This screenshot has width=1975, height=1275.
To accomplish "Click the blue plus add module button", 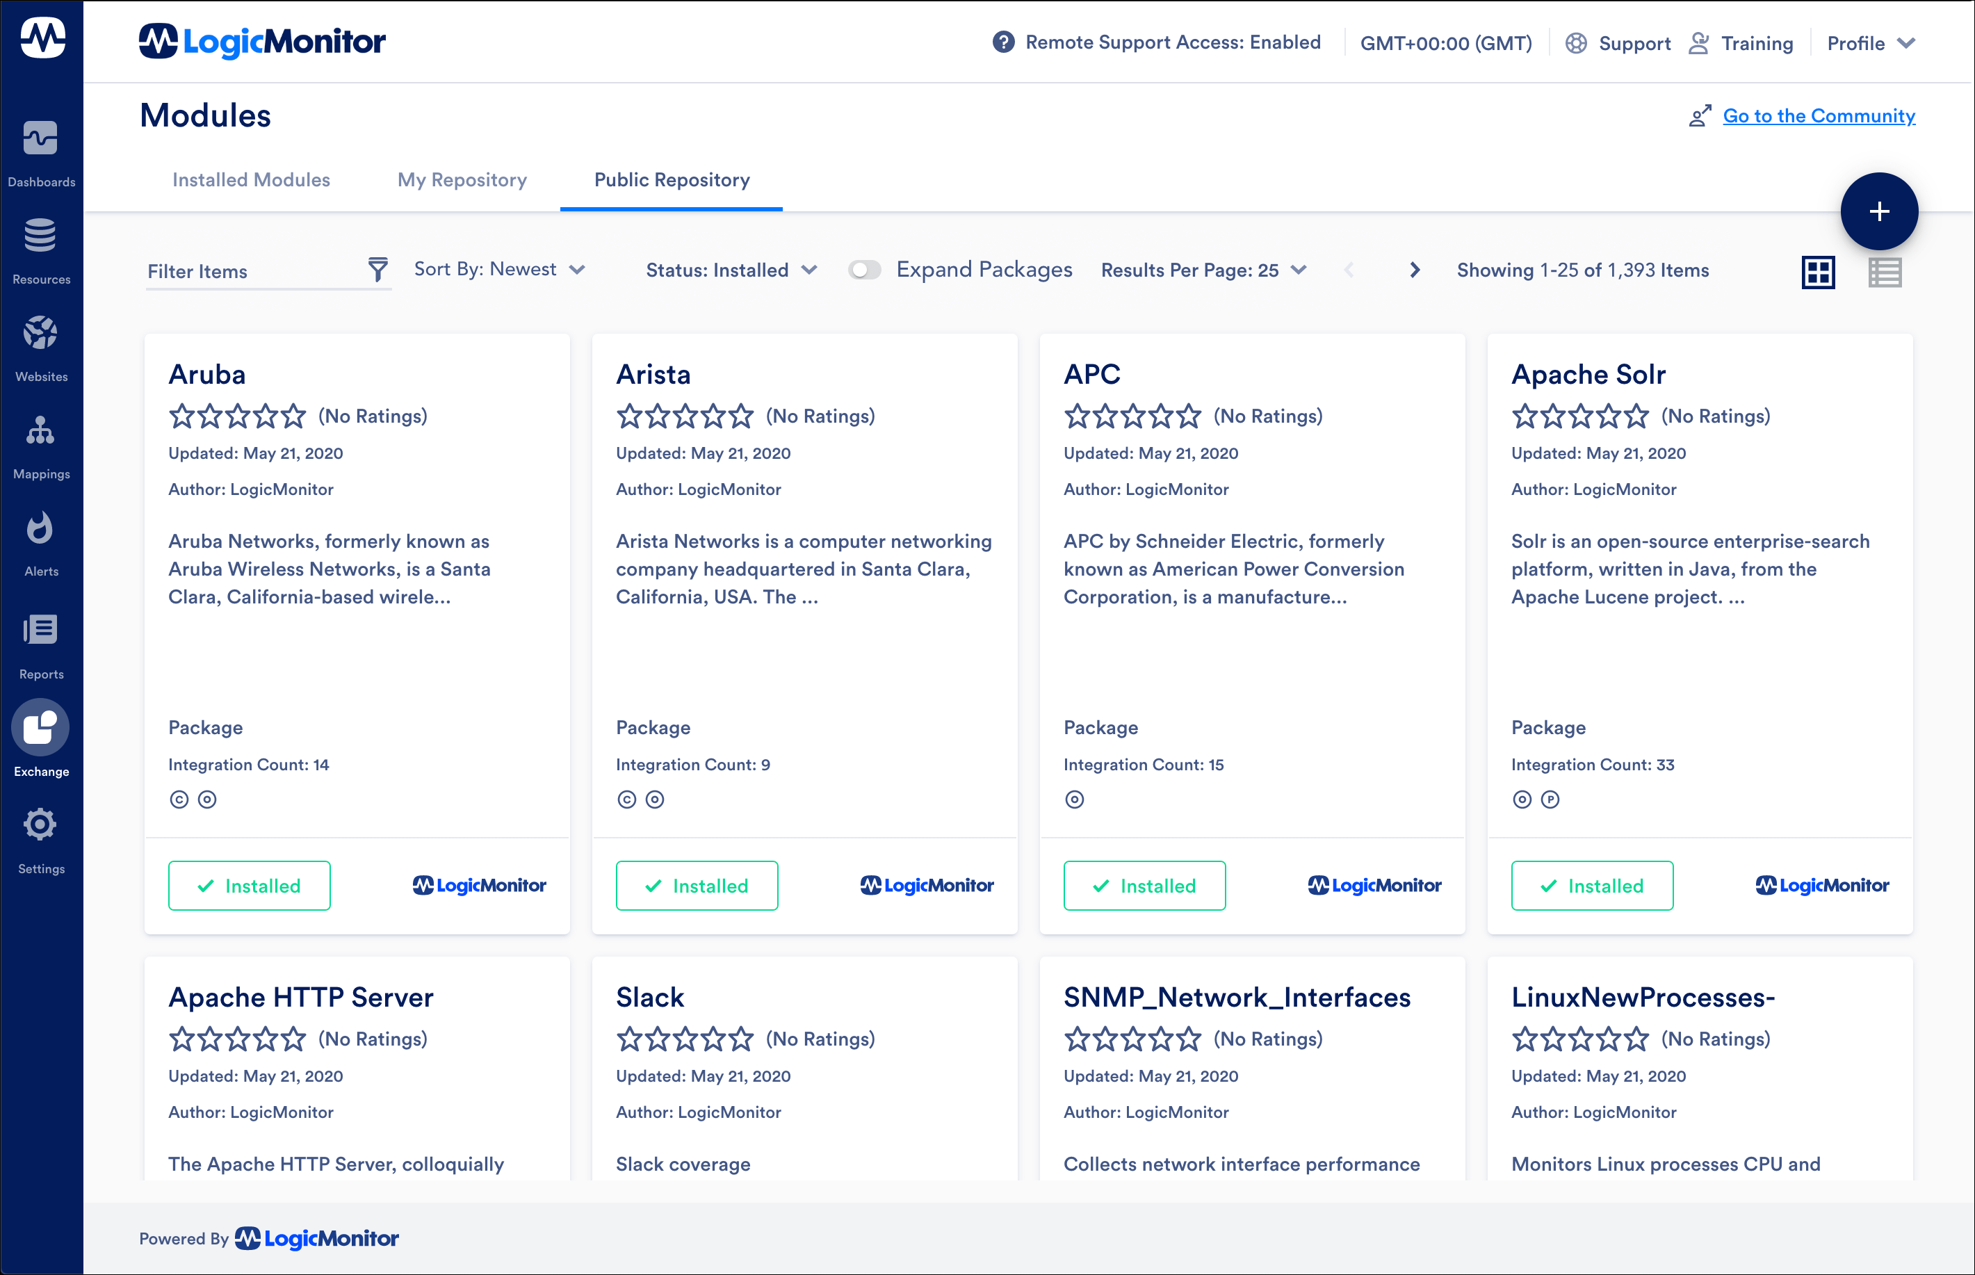I will click(1879, 211).
